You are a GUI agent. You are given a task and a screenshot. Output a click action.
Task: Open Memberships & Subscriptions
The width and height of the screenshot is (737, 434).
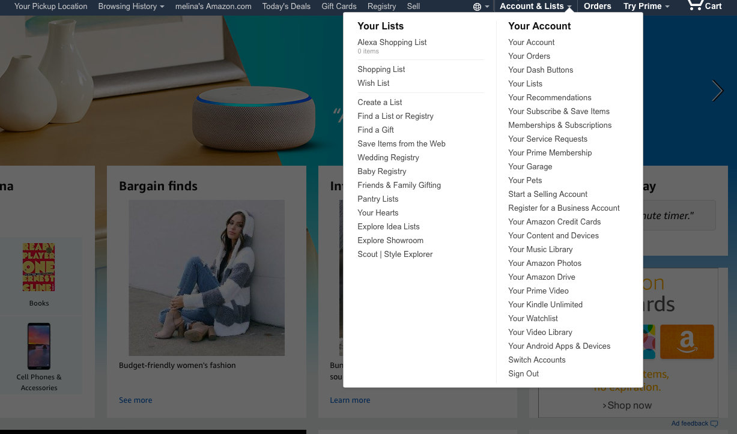tap(560, 125)
